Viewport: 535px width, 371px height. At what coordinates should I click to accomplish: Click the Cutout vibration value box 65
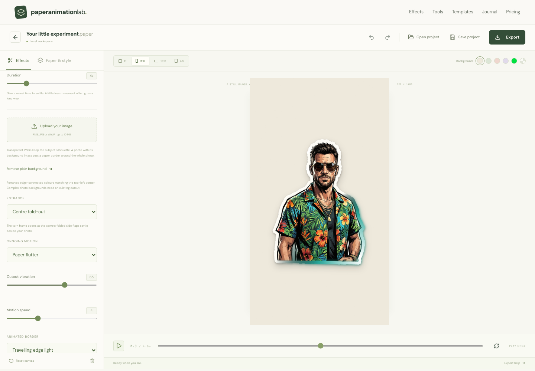tap(91, 277)
